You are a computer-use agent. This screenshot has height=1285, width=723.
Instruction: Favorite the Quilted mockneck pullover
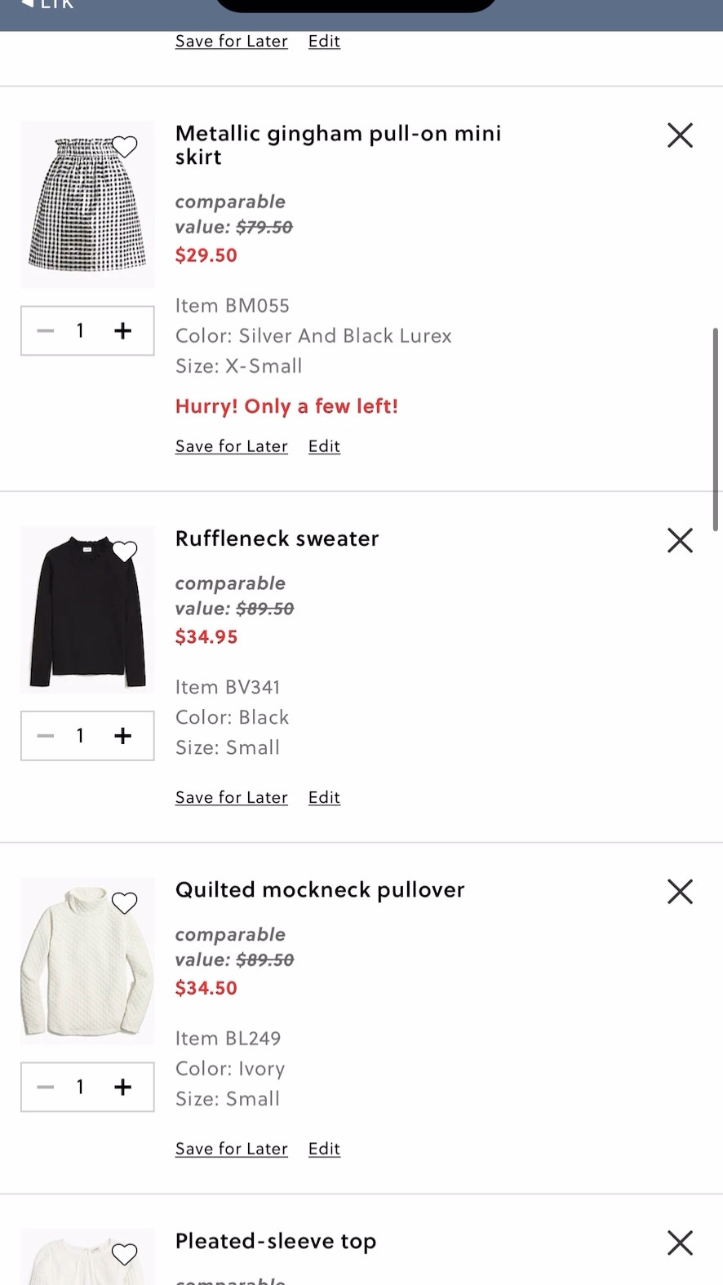125,903
